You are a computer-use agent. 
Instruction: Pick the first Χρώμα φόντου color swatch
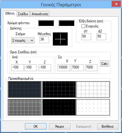click(46, 23)
